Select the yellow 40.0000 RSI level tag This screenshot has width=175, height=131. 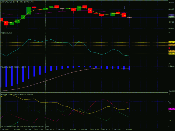point(172,54)
